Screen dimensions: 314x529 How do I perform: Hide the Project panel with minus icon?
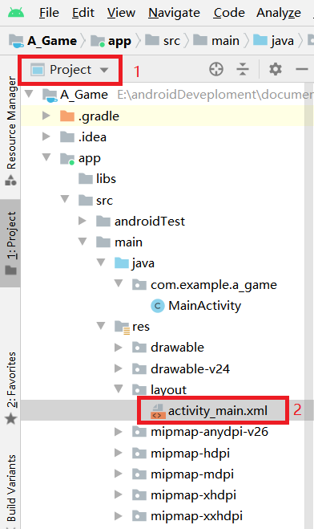pyautogui.click(x=301, y=70)
